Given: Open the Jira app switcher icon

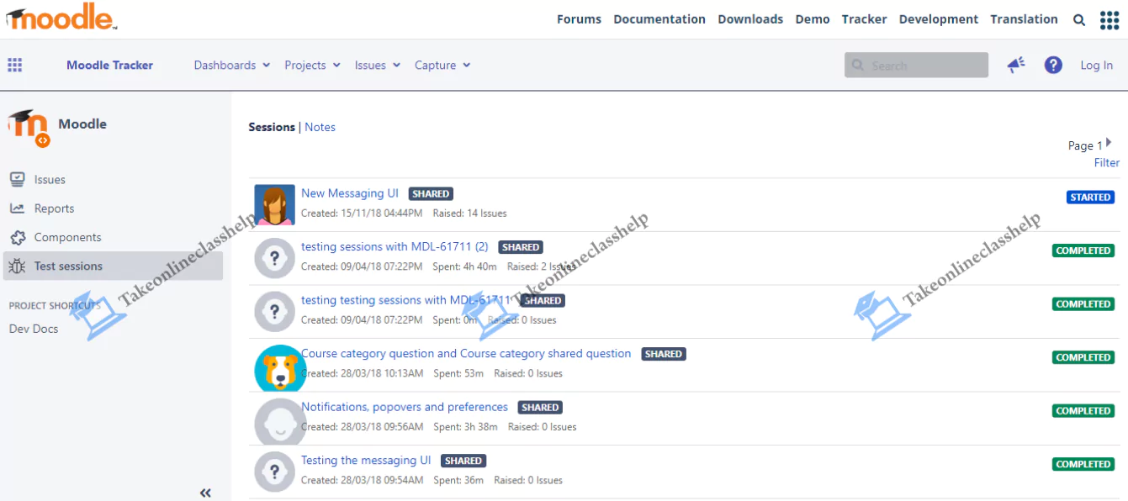Looking at the screenshot, I should pyautogui.click(x=15, y=66).
